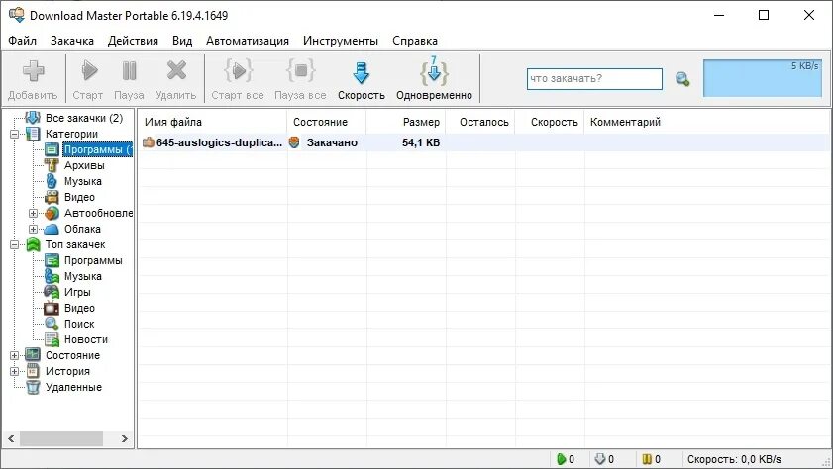This screenshot has height=469, width=833.
Task: Click the Пауза toolbar icon
Action: (129, 70)
